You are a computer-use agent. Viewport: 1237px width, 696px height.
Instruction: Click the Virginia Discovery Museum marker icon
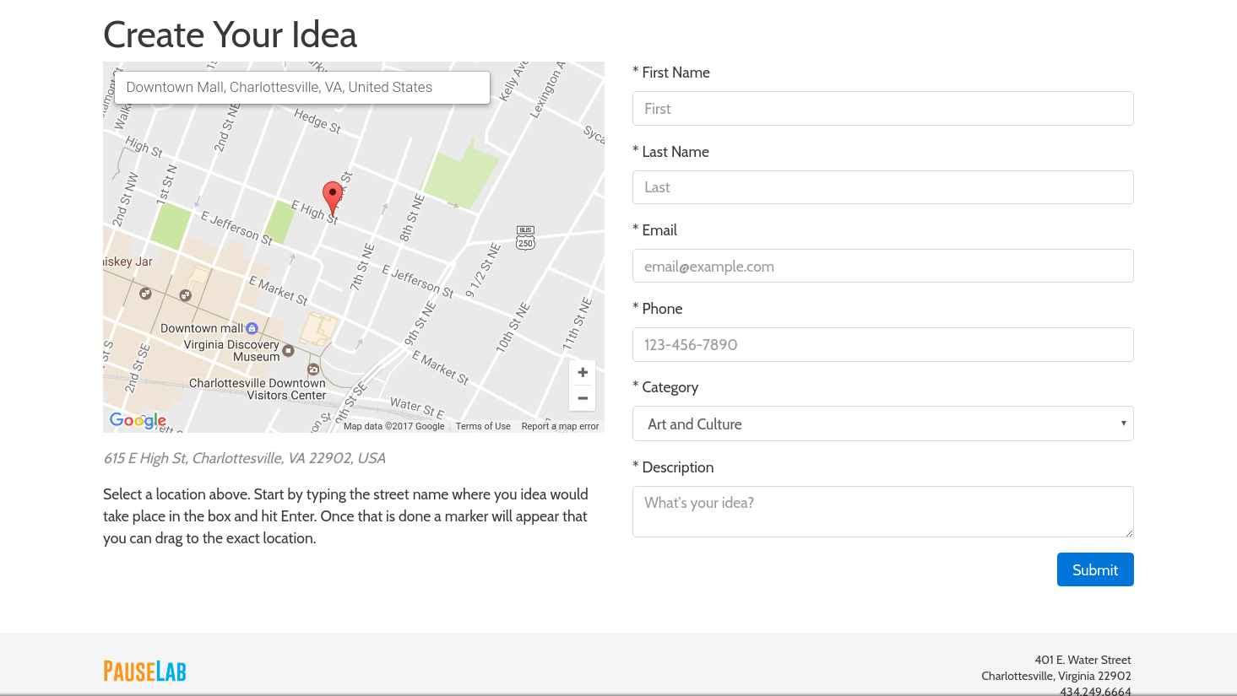(x=288, y=350)
